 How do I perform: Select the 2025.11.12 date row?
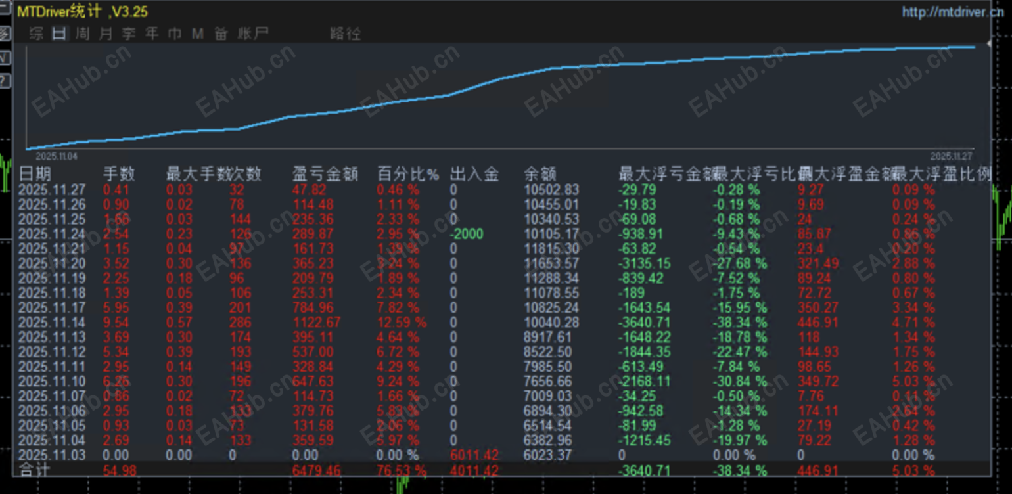52,351
